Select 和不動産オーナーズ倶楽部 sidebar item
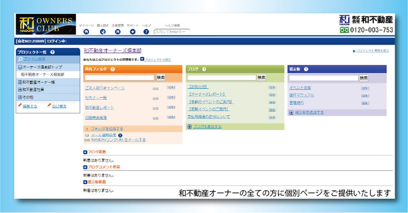 (x=42, y=74)
